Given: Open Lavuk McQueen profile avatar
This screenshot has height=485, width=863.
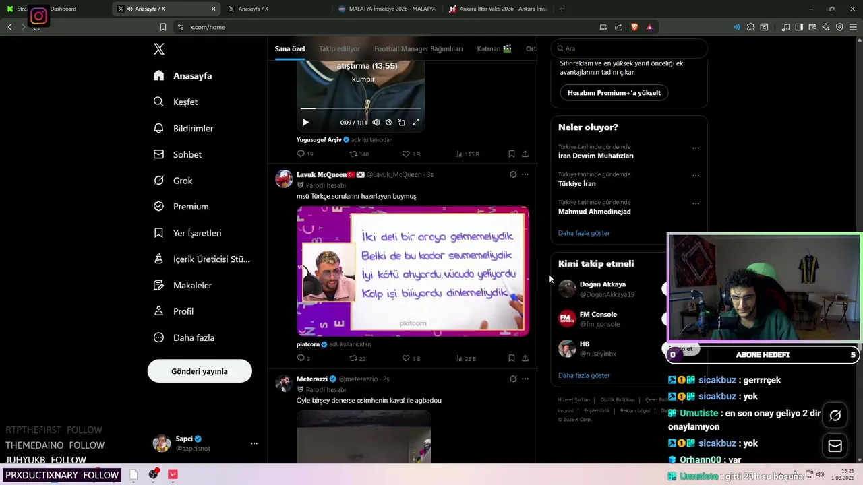Looking at the screenshot, I should click(284, 179).
